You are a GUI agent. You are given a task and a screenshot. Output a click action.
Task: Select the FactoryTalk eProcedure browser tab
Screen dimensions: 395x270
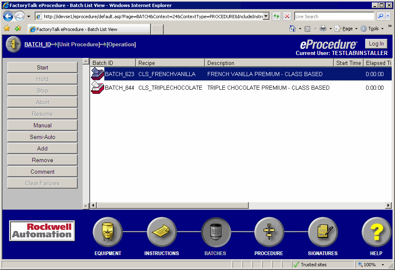(89, 29)
